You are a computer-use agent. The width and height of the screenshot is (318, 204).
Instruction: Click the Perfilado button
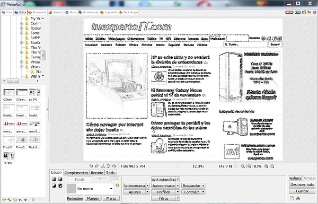pos(163,192)
